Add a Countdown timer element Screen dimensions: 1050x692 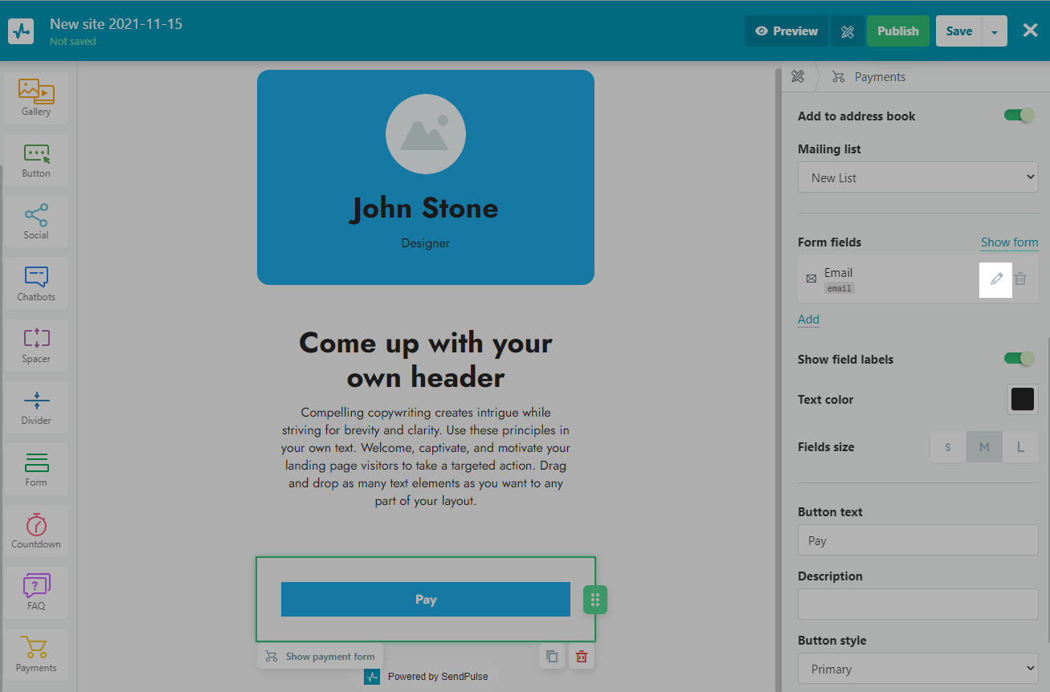[36, 531]
